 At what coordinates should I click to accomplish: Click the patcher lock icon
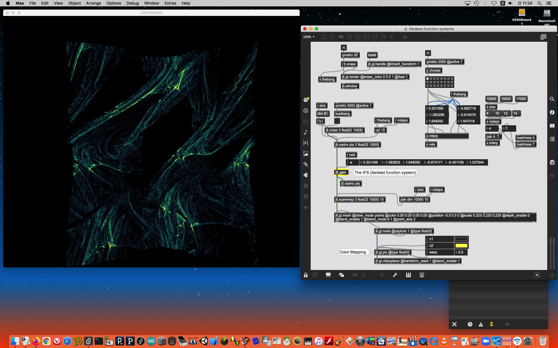pyautogui.click(x=306, y=275)
